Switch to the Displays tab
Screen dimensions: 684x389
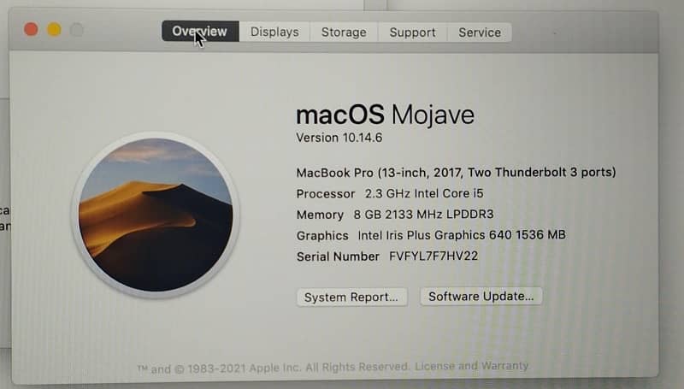click(x=274, y=32)
